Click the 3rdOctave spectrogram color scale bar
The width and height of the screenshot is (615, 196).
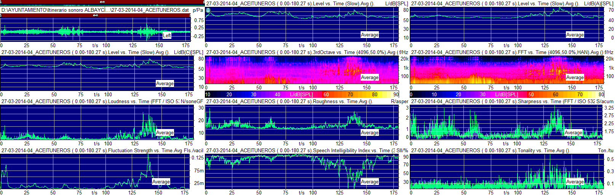pos(302,94)
